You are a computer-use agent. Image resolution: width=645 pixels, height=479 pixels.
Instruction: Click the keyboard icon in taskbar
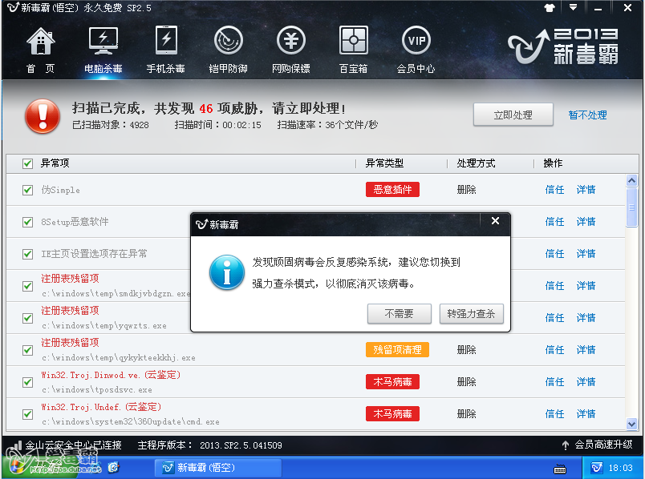tap(560, 469)
